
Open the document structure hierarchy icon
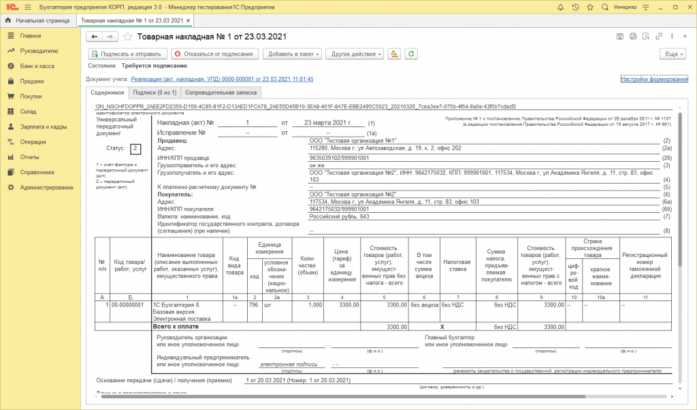click(x=394, y=54)
